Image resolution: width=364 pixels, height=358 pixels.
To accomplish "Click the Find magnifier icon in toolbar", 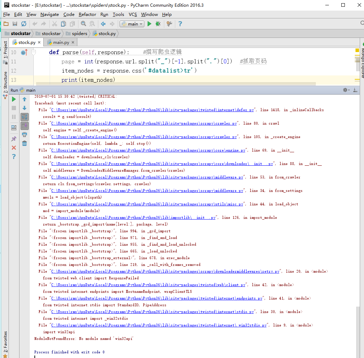I will coord(83,24).
